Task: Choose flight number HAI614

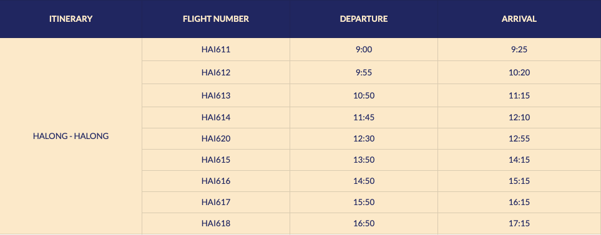Action: click(216, 117)
